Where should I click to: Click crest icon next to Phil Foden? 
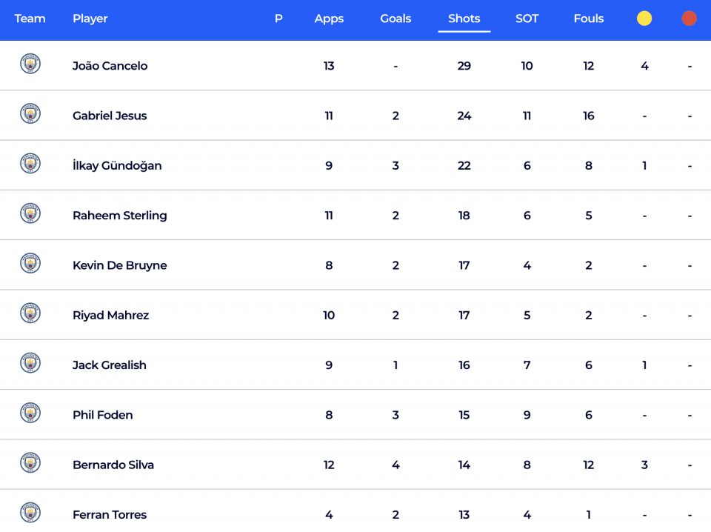(x=30, y=413)
